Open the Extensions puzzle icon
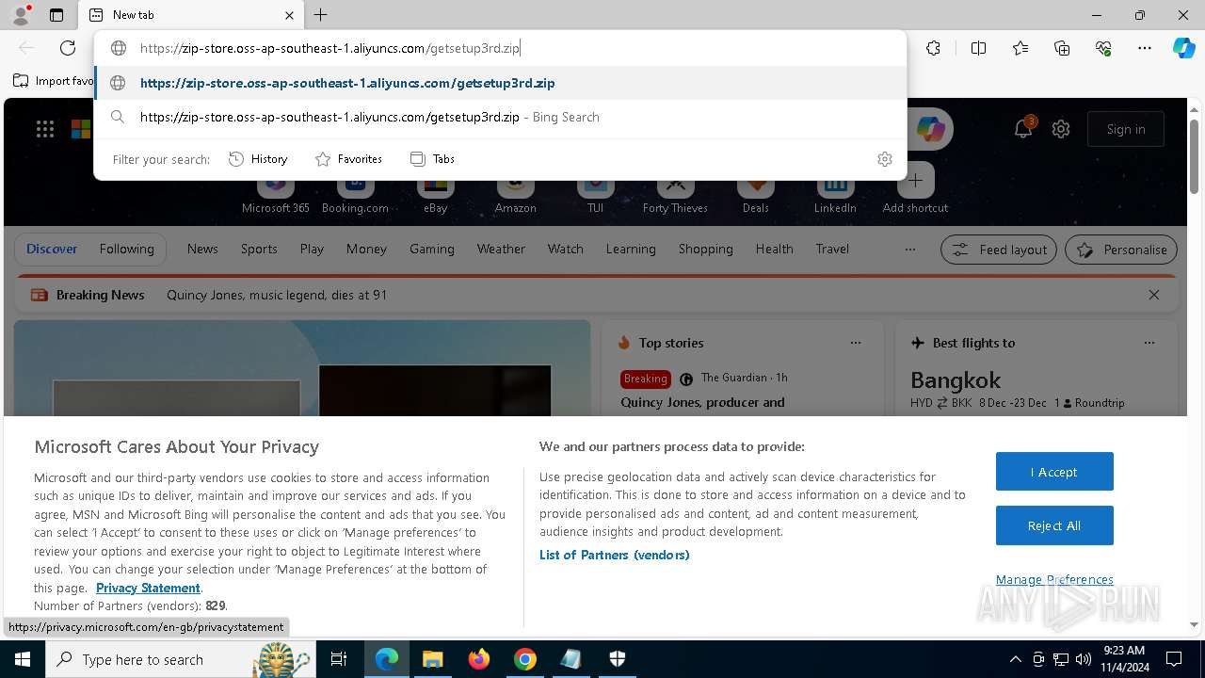Viewport: 1205px width, 678px height. [x=933, y=48]
